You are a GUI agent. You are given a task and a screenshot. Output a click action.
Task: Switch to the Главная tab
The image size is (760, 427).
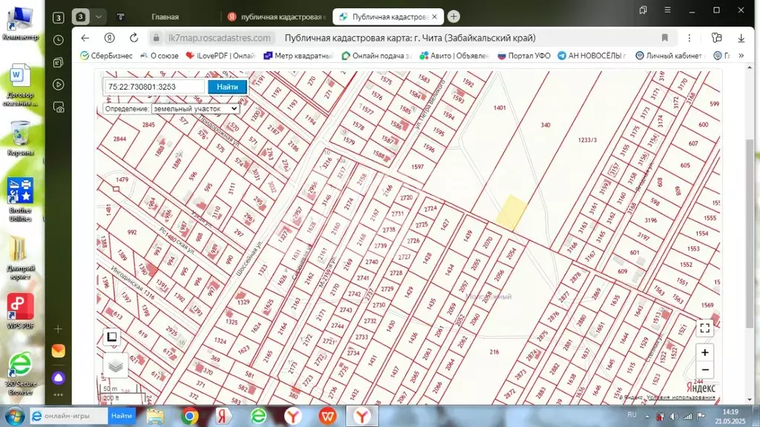pos(165,17)
